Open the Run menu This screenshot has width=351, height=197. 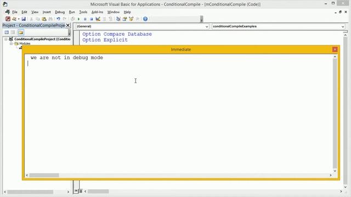point(72,12)
